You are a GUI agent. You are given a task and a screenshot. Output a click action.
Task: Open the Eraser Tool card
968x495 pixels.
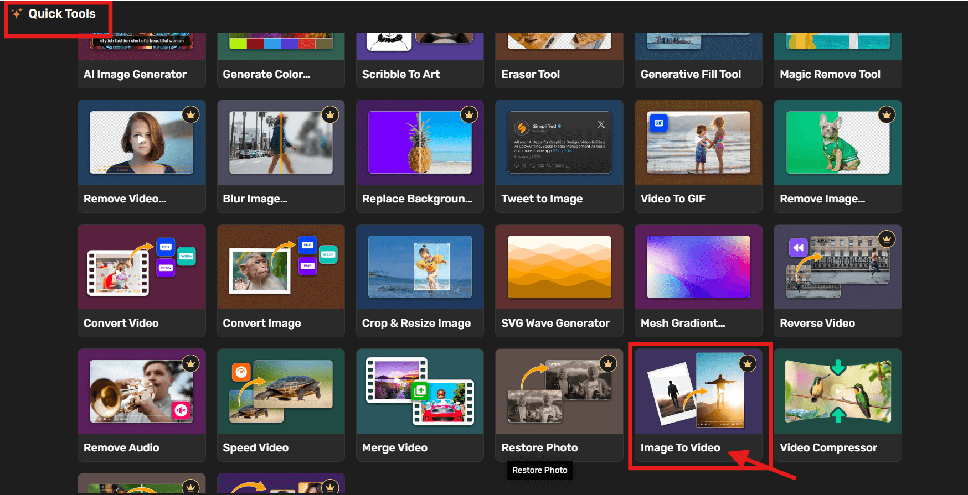pyautogui.click(x=559, y=60)
